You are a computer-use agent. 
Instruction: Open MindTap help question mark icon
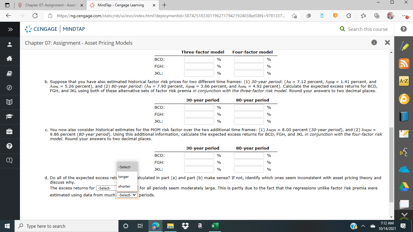[x=403, y=29]
